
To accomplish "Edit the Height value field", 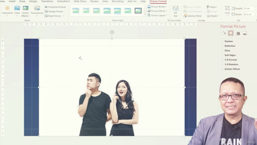I will coord(249,8).
